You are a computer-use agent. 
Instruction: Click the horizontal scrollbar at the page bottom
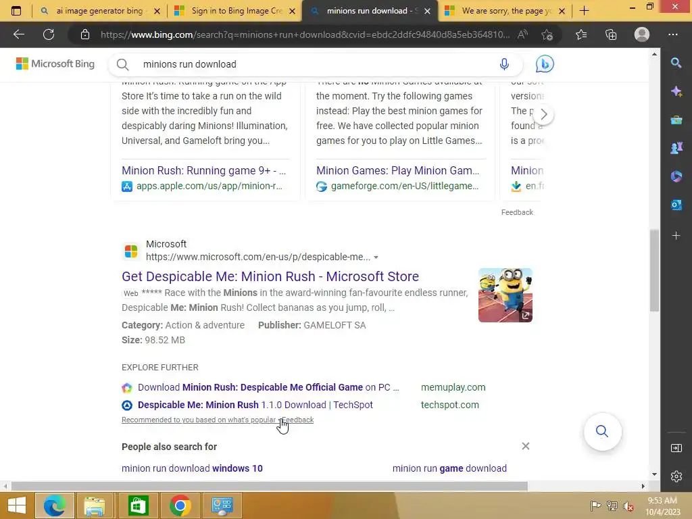(269, 486)
